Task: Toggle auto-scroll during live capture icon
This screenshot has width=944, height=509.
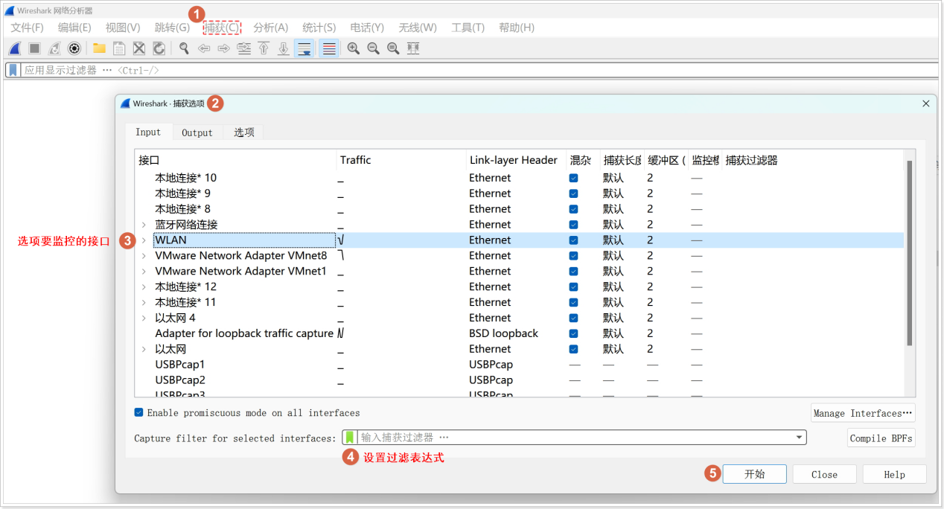Action: 304,48
